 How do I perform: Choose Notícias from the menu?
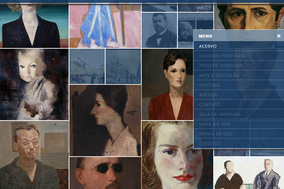[239, 85]
